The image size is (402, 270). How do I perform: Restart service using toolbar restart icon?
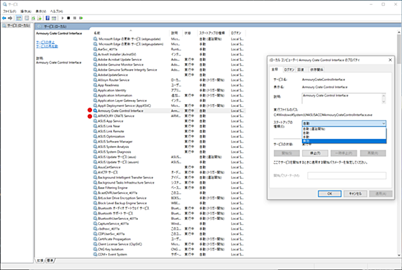pyautogui.click(x=81, y=19)
